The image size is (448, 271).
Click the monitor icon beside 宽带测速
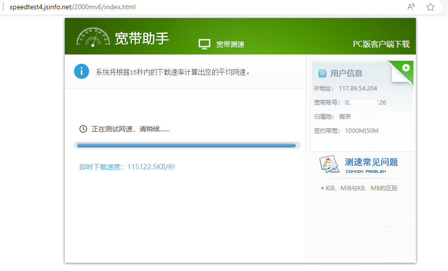[x=205, y=44]
